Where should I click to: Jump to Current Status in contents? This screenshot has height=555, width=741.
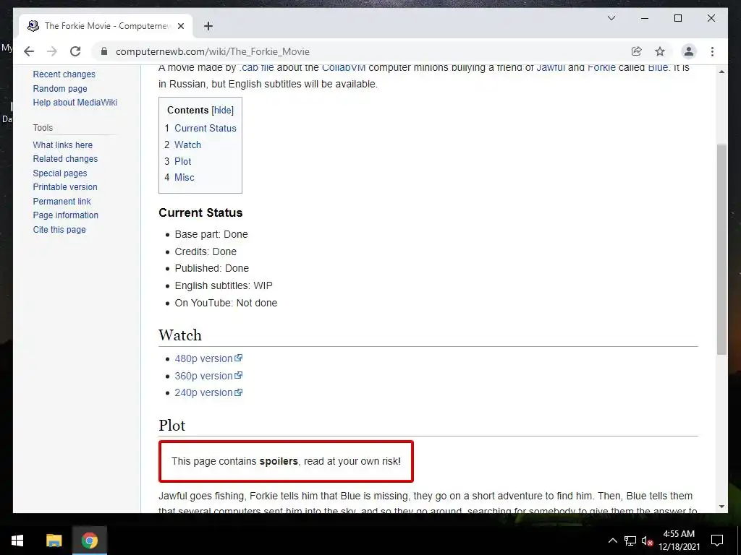[x=205, y=129]
